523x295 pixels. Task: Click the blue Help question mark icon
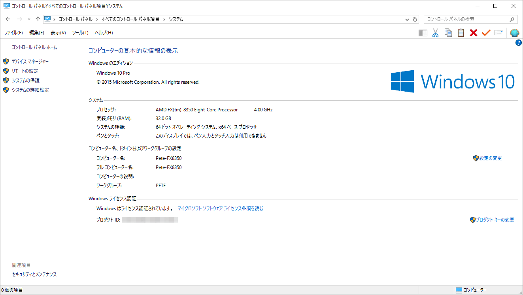pyautogui.click(x=519, y=43)
